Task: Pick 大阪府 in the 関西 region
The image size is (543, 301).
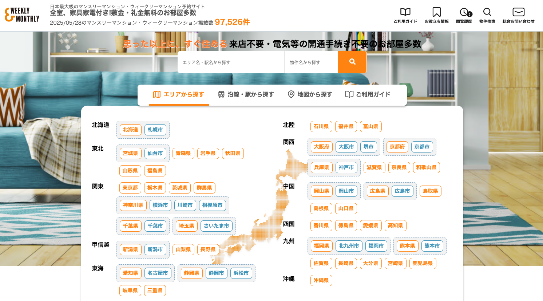Action: point(321,147)
